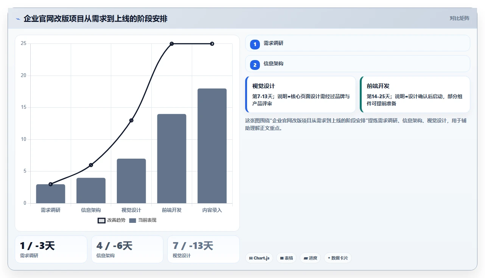
Task: Select the 需求调研 step numbered 1
Action: pos(358,43)
